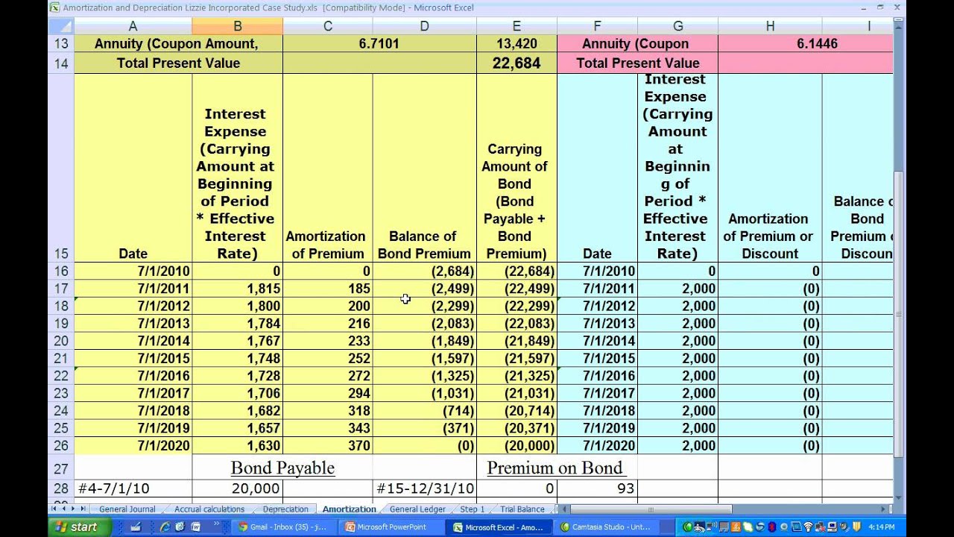Click the 'Bond Payable' T-account heading

click(x=282, y=468)
